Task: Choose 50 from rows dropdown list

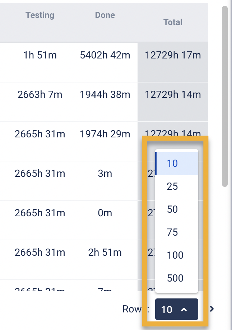Action: point(173,209)
